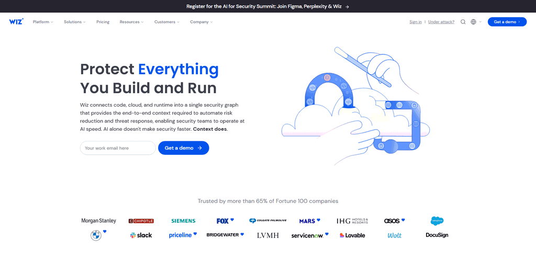Viewport: 536px width, 262px height.
Task: Open the search magnifier icon
Action: tap(463, 22)
